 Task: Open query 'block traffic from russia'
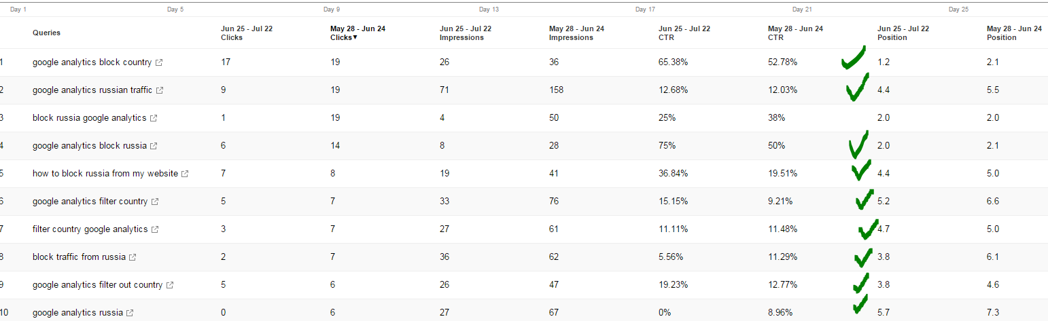coord(79,257)
